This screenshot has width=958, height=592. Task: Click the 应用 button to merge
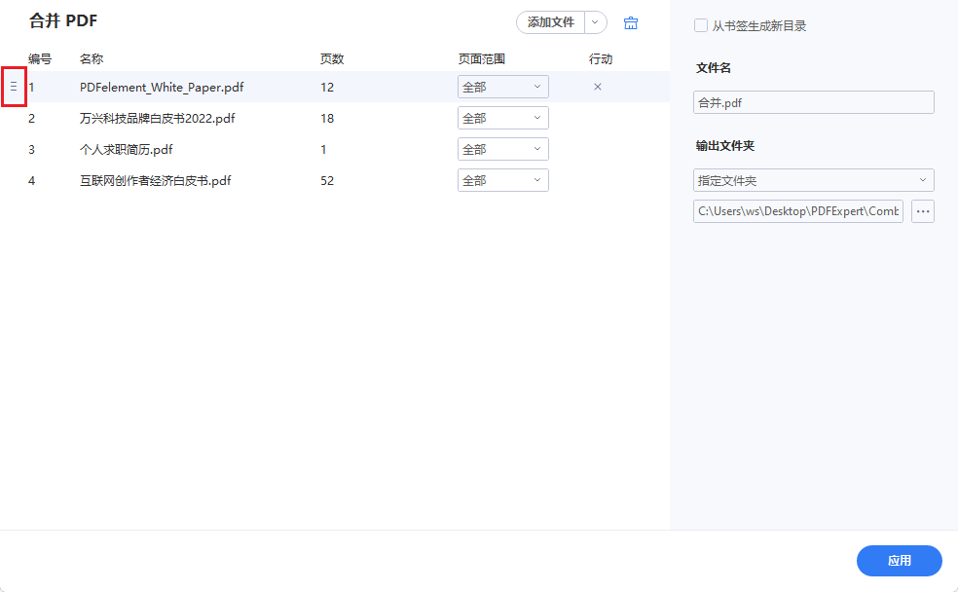point(899,561)
